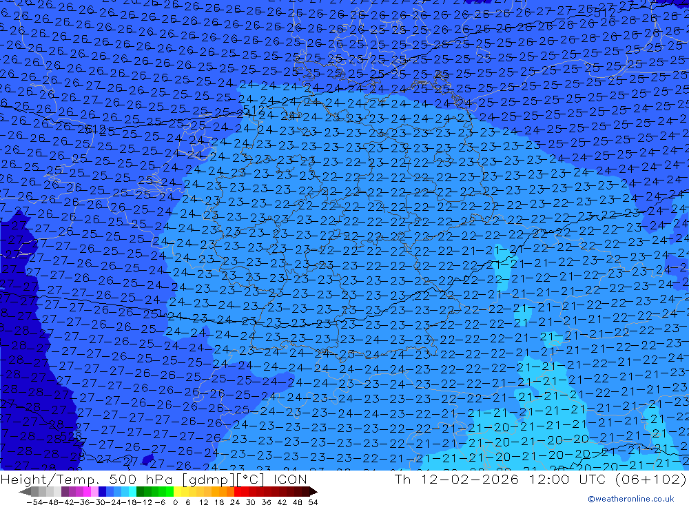
Task: Click the '[gdmp]' unit label in title
Action: click(x=209, y=480)
